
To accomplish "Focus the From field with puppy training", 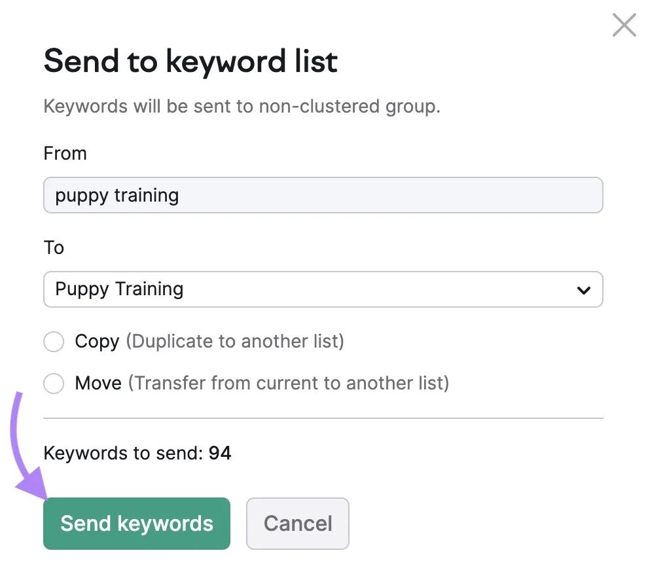I will [x=323, y=195].
